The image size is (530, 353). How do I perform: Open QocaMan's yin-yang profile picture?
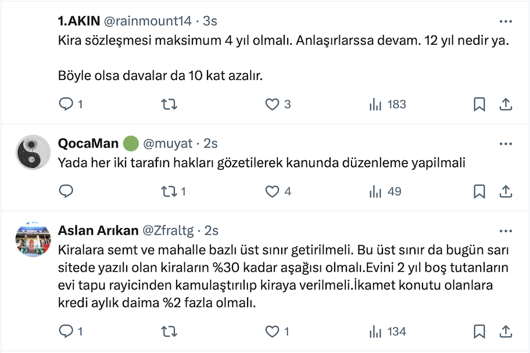pyautogui.click(x=33, y=153)
